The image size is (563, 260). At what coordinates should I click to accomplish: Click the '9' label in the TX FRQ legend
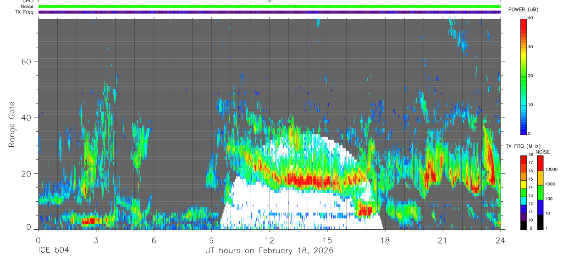pyautogui.click(x=531, y=228)
